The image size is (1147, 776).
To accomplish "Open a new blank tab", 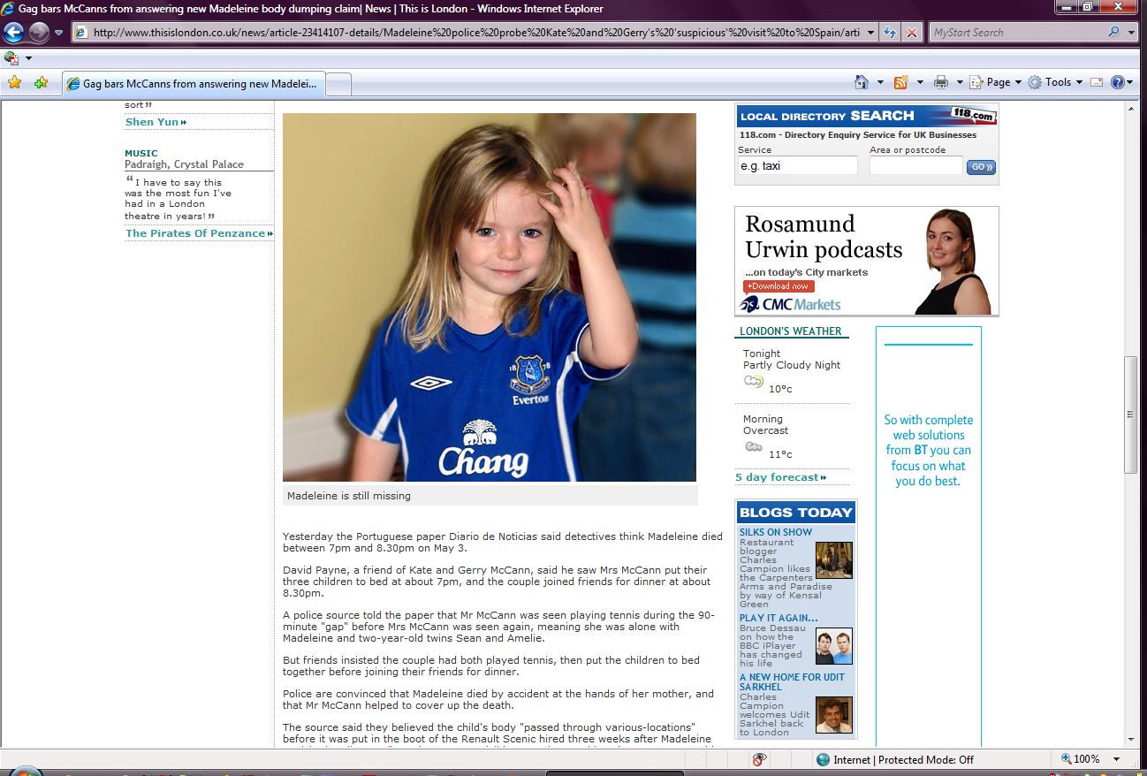I will pos(339,84).
